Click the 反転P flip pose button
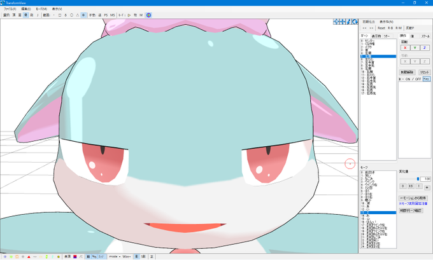The image size is (433, 260). click(410, 28)
